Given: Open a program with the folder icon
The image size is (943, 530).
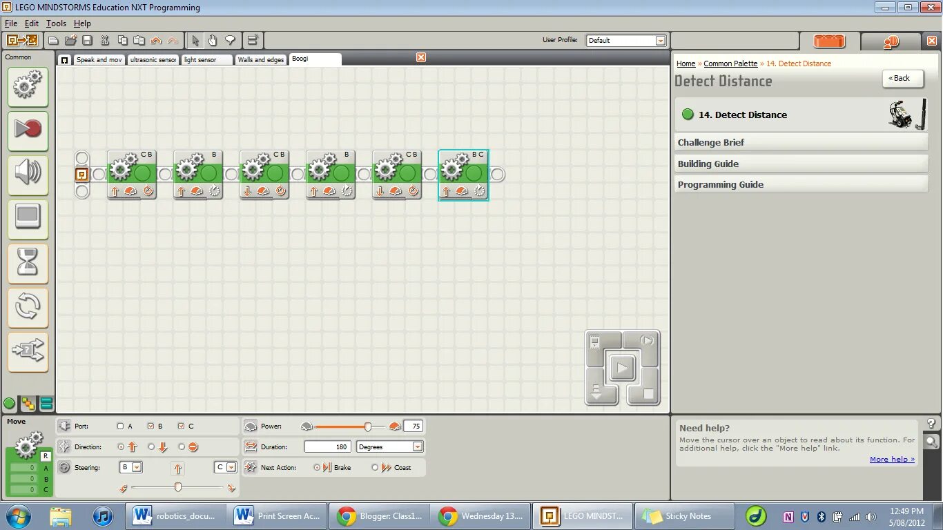Looking at the screenshot, I should pos(70,41).
